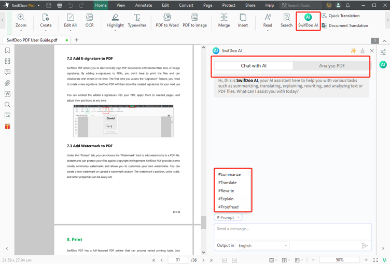This screenshot has height=264, width=390.
Task: Choose the #Proofread prompt
Action: point(228,207)
